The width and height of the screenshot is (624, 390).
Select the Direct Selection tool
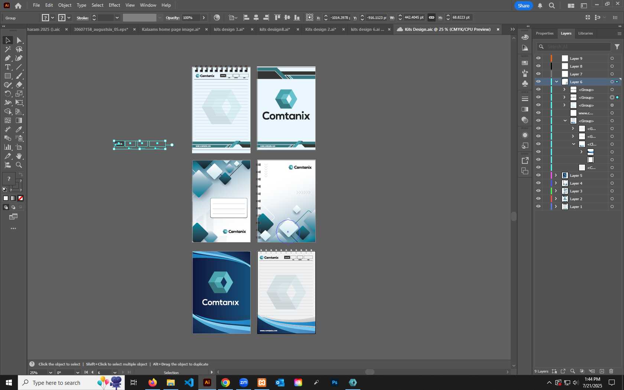click(19, 40)
